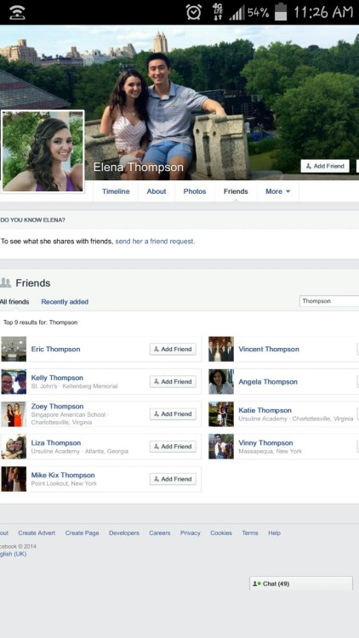The image size is (359, 638).
Task: Show Recently added friends
Action: click(x=65, y=302)
